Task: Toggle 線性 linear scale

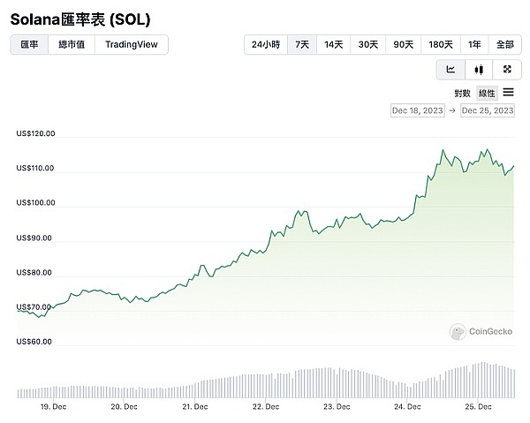Action: pyautogui.click(x=487, y=93)
